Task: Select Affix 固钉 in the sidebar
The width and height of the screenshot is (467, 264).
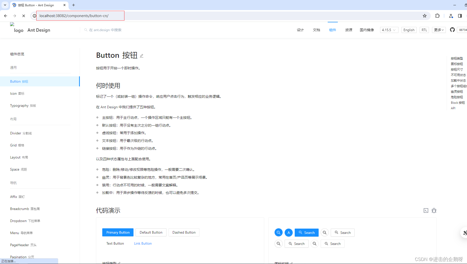Action: click(x=40, y=197)
